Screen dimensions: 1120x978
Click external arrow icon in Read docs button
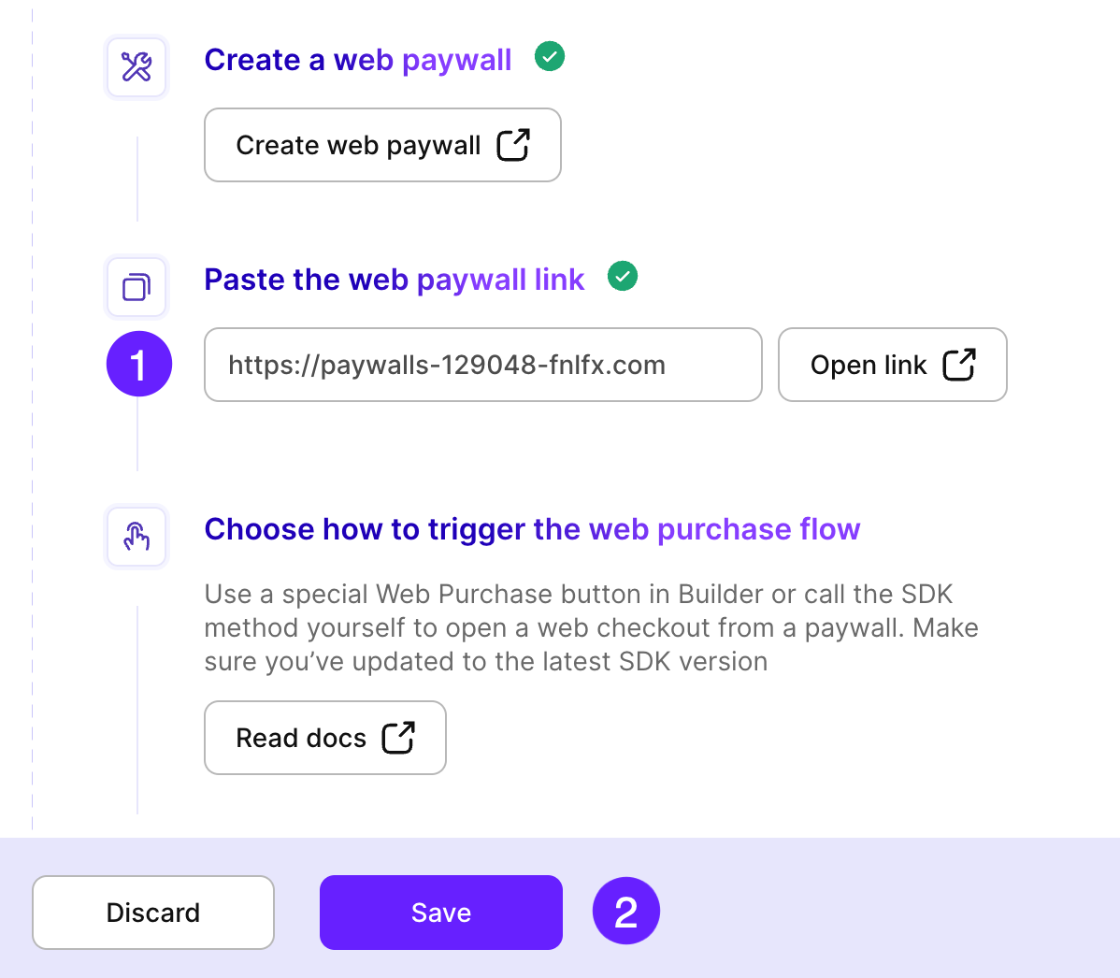pos(398,738)
